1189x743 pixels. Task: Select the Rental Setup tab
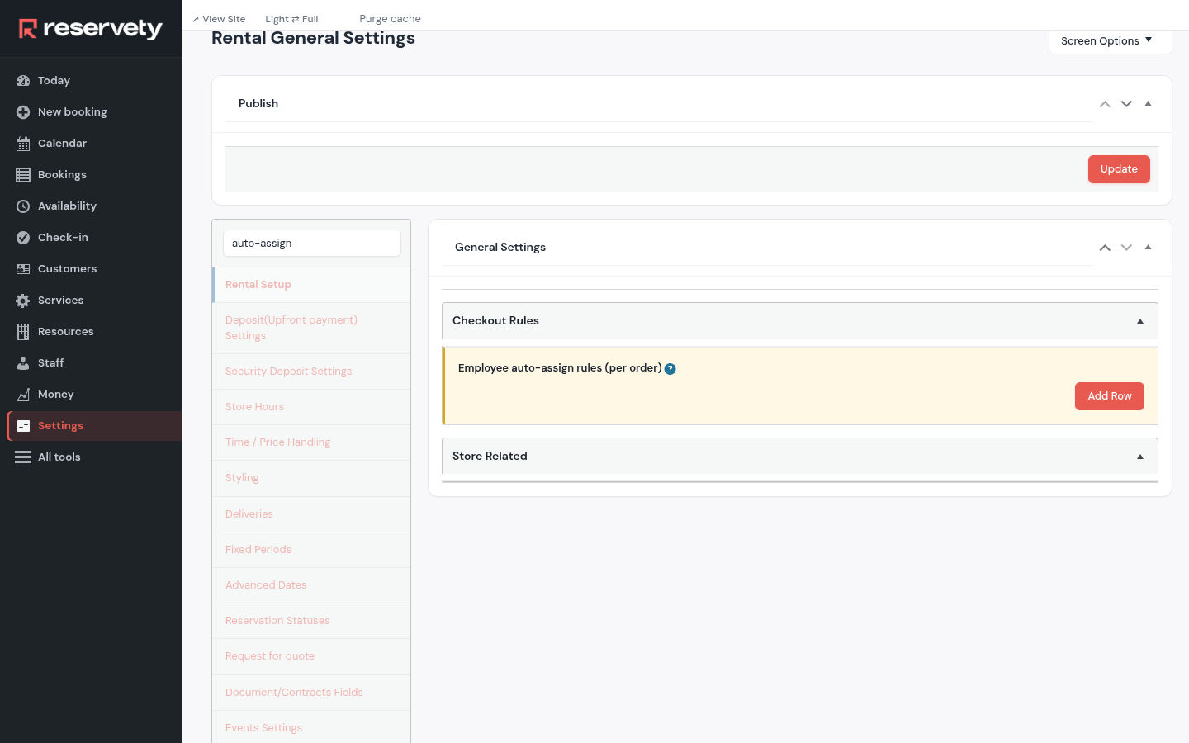click(x=311, y=285)
